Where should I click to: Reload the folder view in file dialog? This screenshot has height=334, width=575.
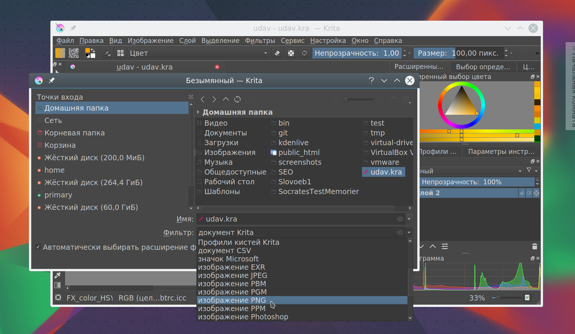pyautogui.click(x=237, y=99)
